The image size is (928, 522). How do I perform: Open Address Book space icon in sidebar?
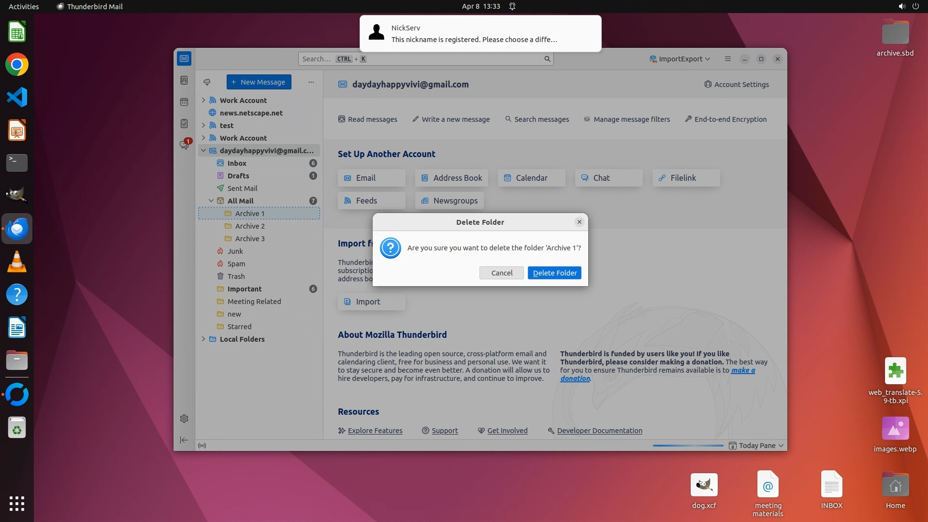[x=184, y=80]
